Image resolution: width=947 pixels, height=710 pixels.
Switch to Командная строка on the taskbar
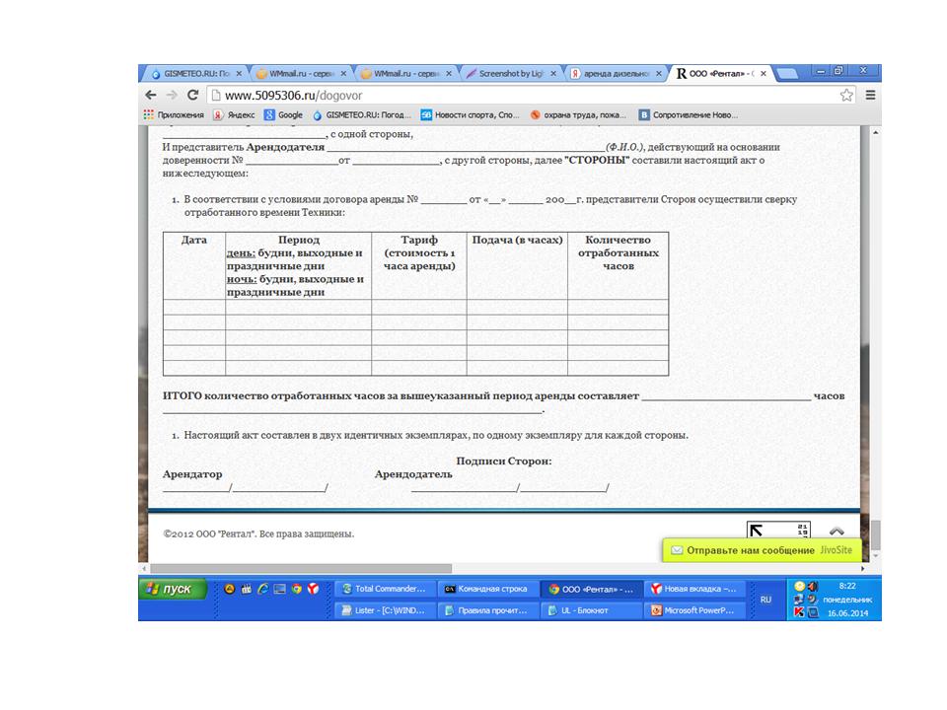(488, 589)
